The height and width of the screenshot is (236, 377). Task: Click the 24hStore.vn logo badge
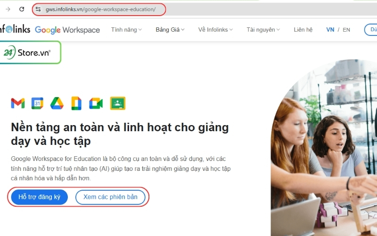click(x=30, y=52)
